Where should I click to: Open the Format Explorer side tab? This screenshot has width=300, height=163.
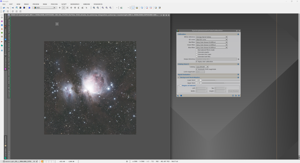tap(5, 63)
